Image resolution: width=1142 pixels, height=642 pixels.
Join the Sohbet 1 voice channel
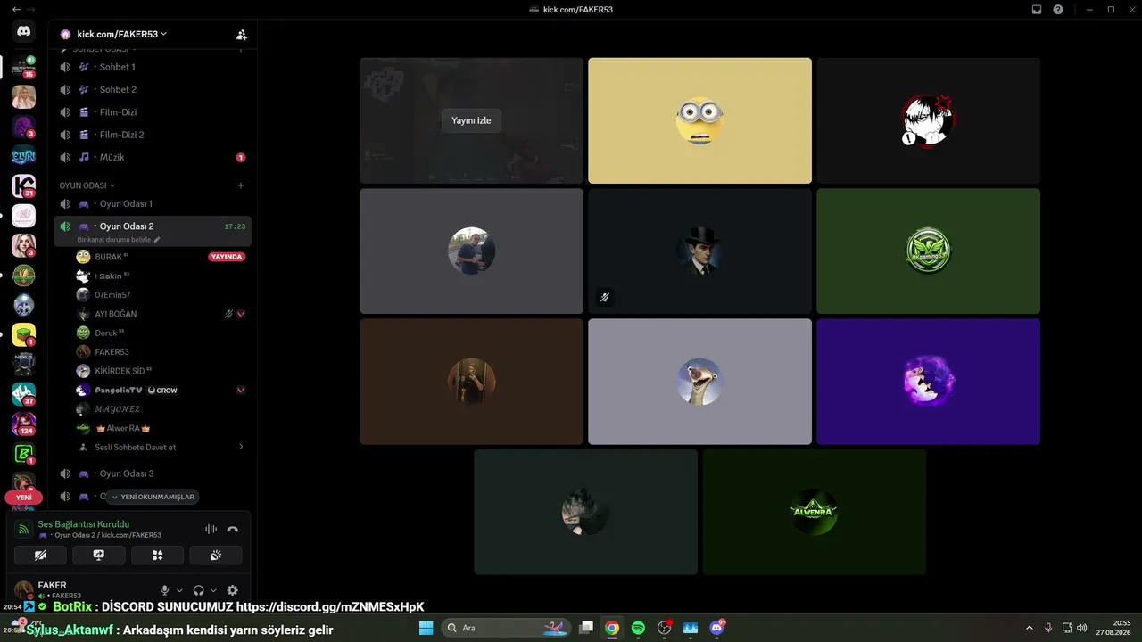click(x=152, y=67)
